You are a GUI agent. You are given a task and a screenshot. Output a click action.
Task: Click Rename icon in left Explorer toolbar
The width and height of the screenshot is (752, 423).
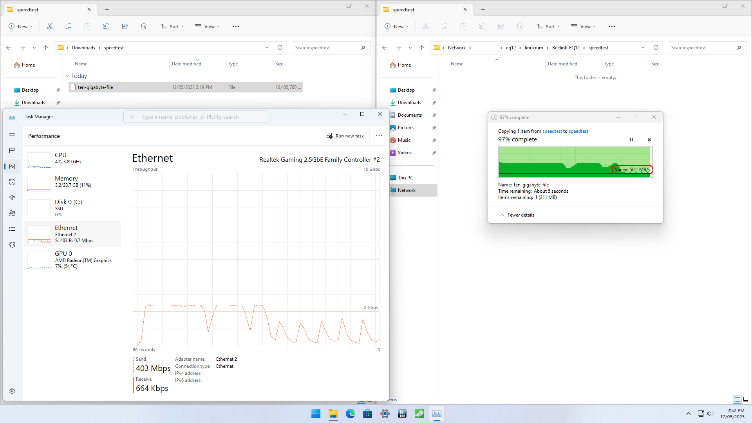click(106, 26)
